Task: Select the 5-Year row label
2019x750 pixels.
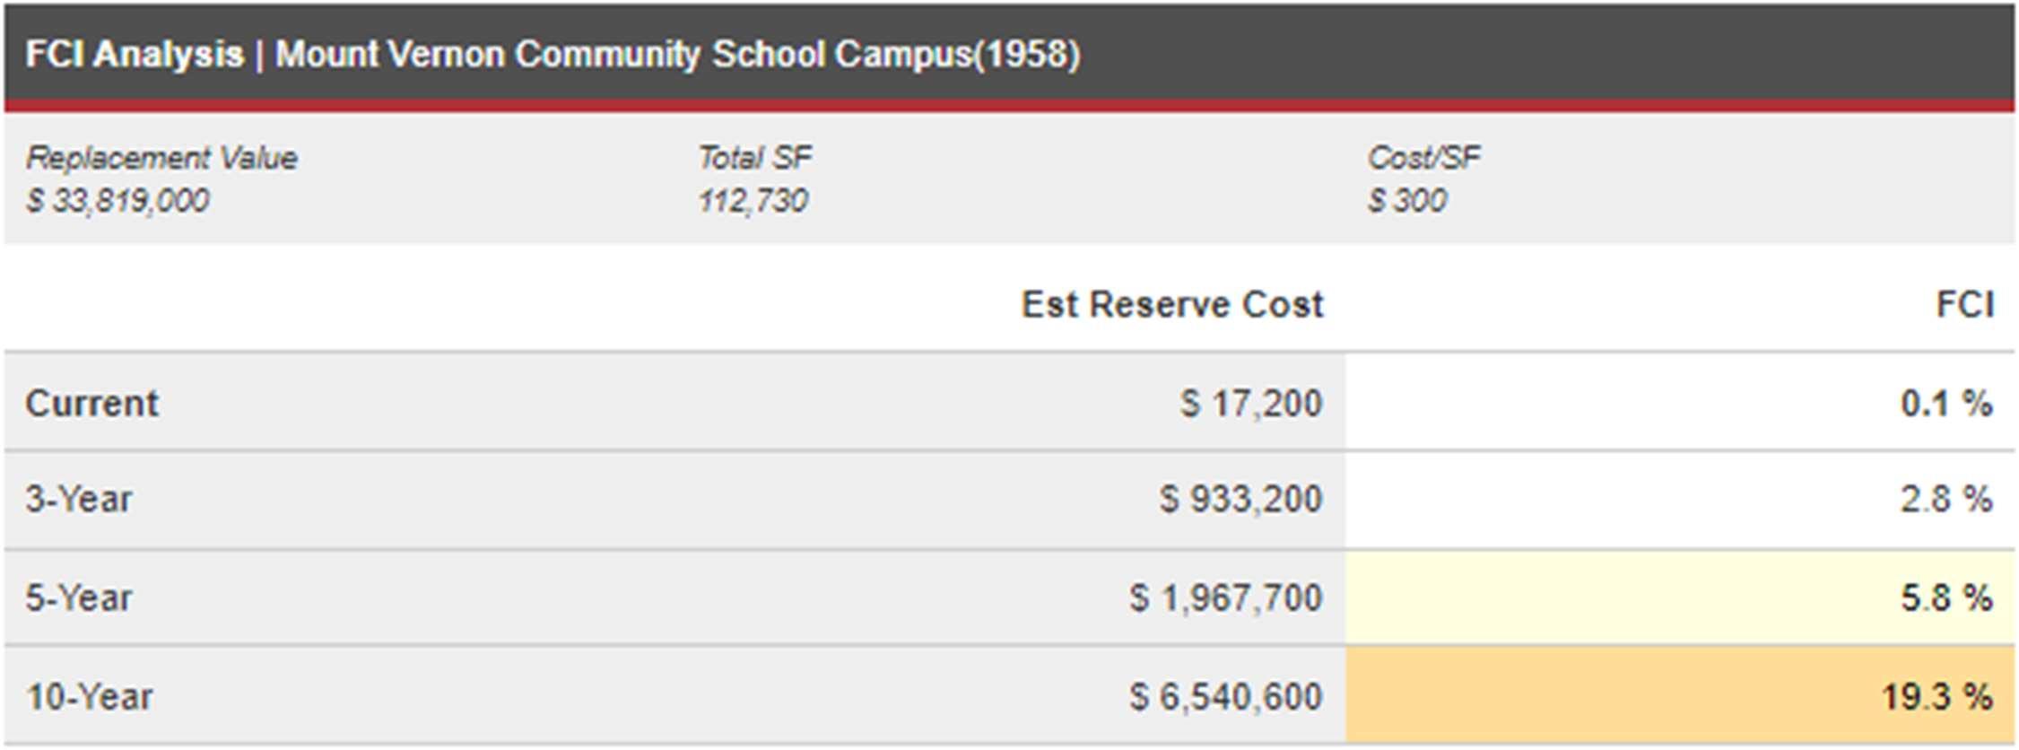Action: point(79,598)
